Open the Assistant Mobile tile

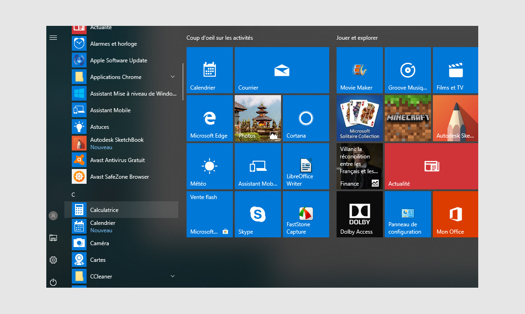pyautogui.click(x=258, y=166)
